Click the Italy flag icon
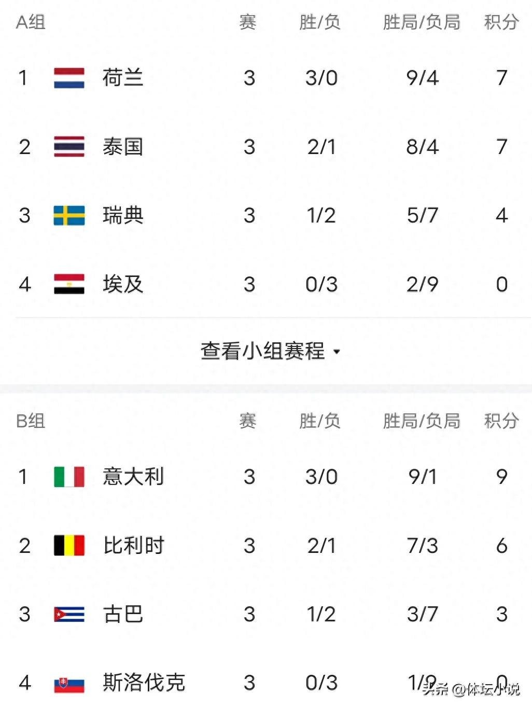This screenshot has width=532, height=708. coord(69,477)
